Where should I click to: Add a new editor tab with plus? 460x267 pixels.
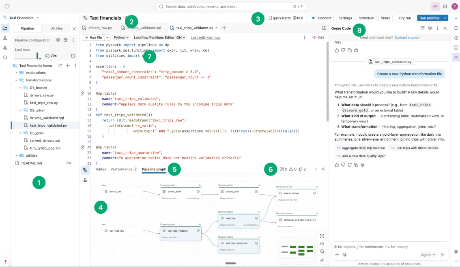[224, 28]
